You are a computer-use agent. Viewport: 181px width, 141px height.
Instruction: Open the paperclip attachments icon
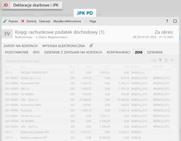coord(91,46)
